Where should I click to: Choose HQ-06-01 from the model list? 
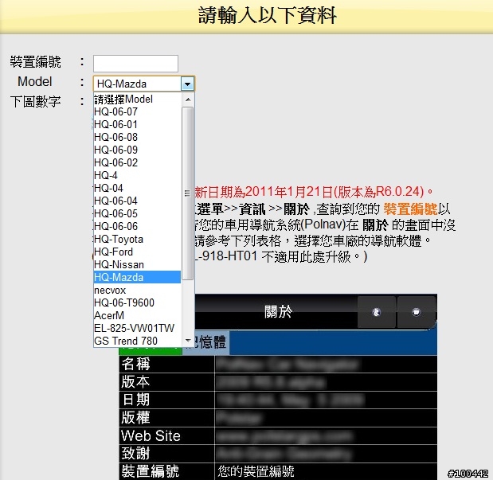[137, 125]
